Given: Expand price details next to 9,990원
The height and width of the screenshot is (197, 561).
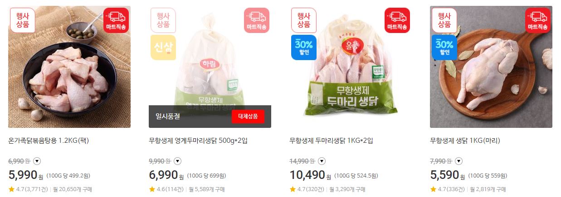Looking at the screenshot, I should pyautogui.click(x=178, y=161).
